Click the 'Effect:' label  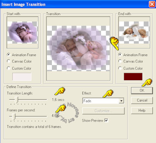coord(87,93)
